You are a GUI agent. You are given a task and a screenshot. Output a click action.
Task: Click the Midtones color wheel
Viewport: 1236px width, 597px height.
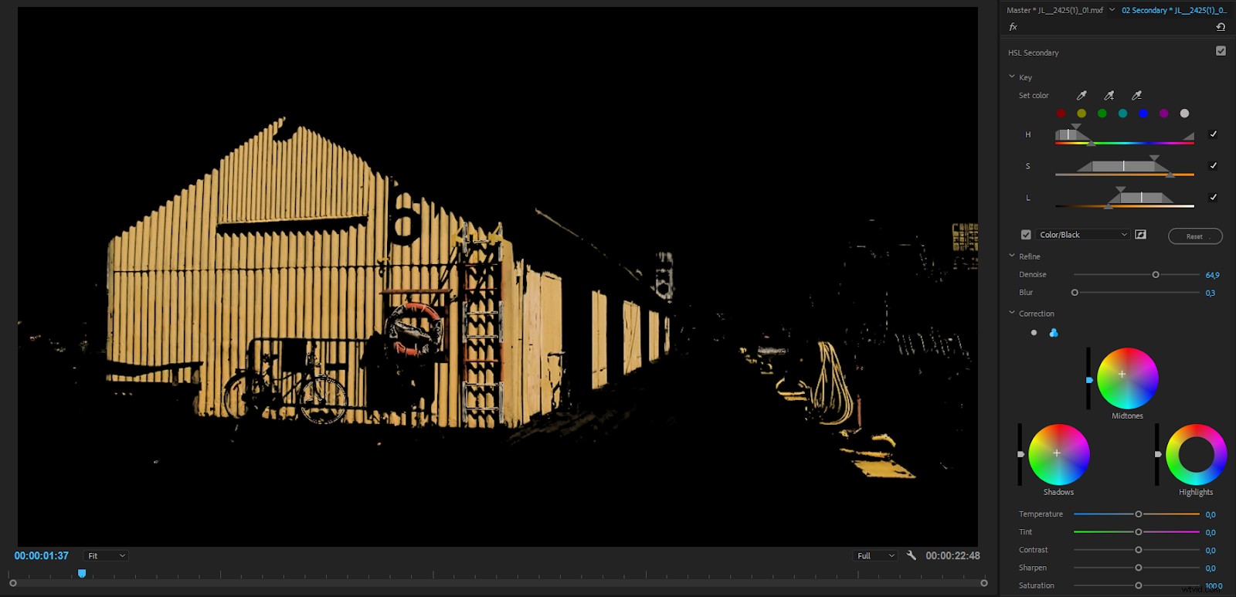point(1128,378)
